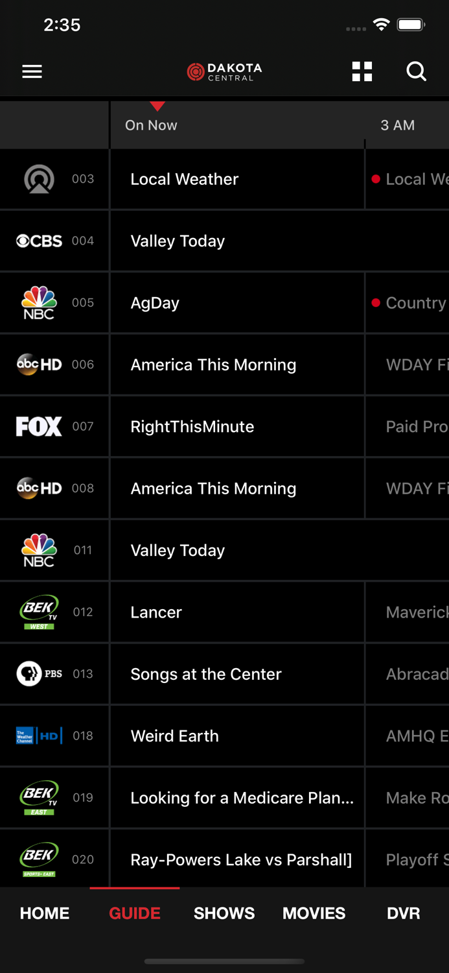Toggle the recording dot beside Country program

(376, 302)
